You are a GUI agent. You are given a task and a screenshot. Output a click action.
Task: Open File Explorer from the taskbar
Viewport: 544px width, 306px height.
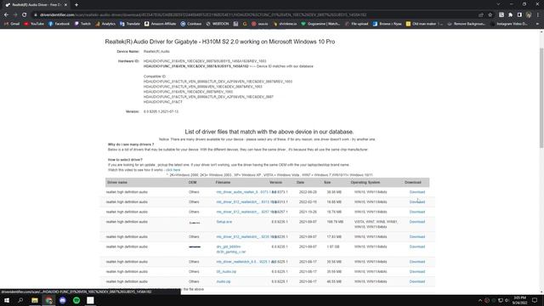[35, 300]
